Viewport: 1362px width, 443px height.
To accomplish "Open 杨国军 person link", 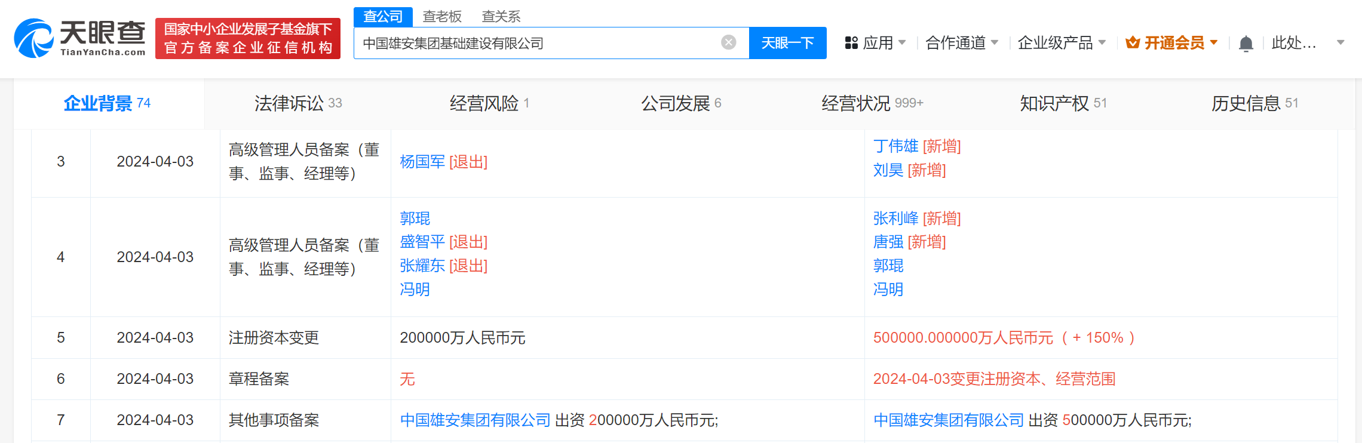I will click(x=422, y=162).
